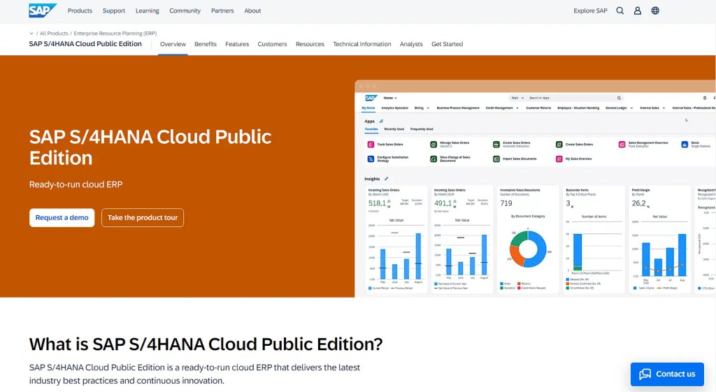Expand the Credit Management menu chevron
Image resolution: width=716 pixels, height=392 pixels.
click(x=517, y=108)
